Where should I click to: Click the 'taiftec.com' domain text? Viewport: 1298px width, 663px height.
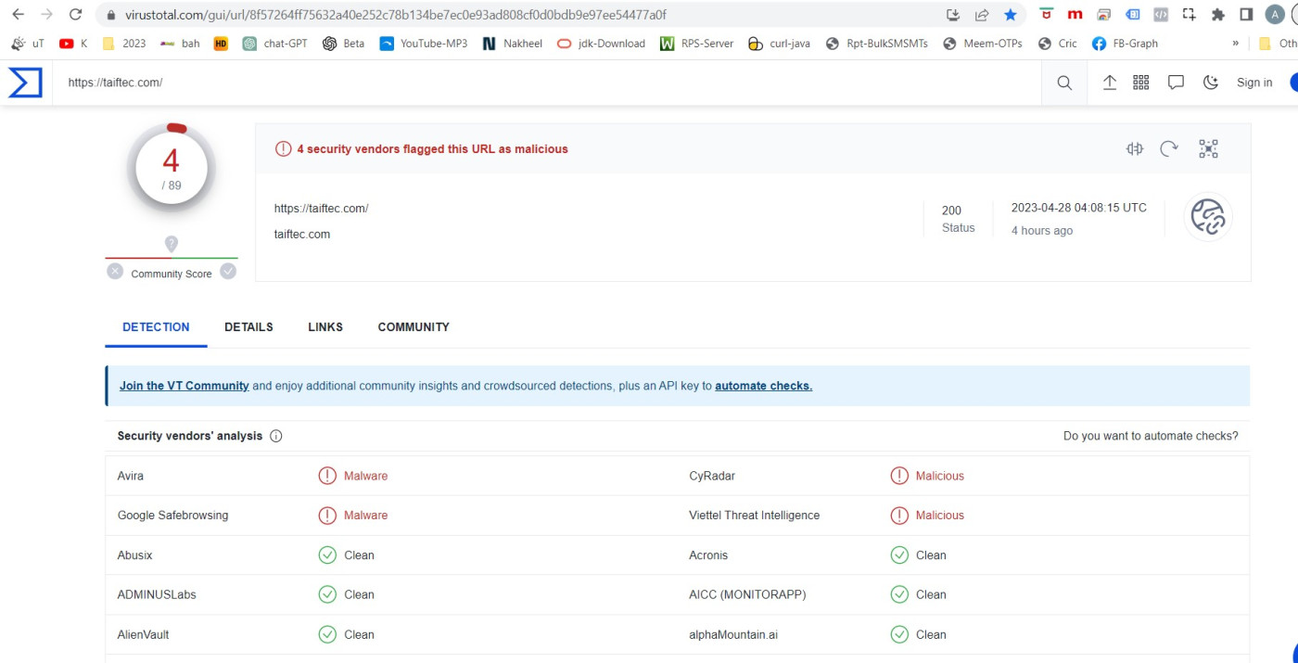(x=302, y=235)
